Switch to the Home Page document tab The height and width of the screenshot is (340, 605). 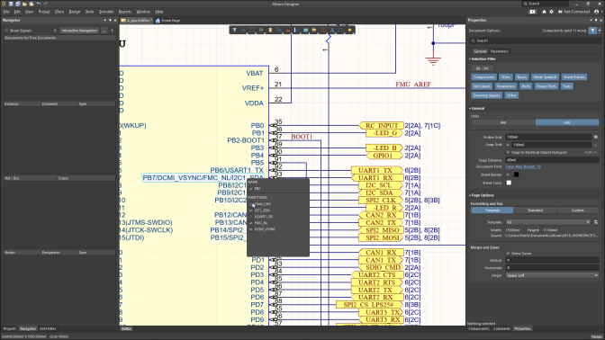168,21
